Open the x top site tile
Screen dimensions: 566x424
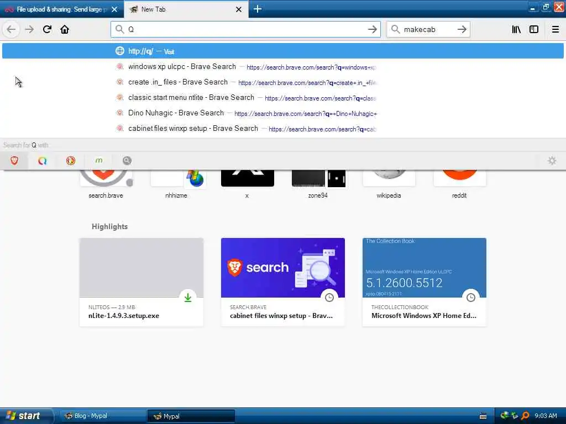pyautogui.click(x=247, y=184)
